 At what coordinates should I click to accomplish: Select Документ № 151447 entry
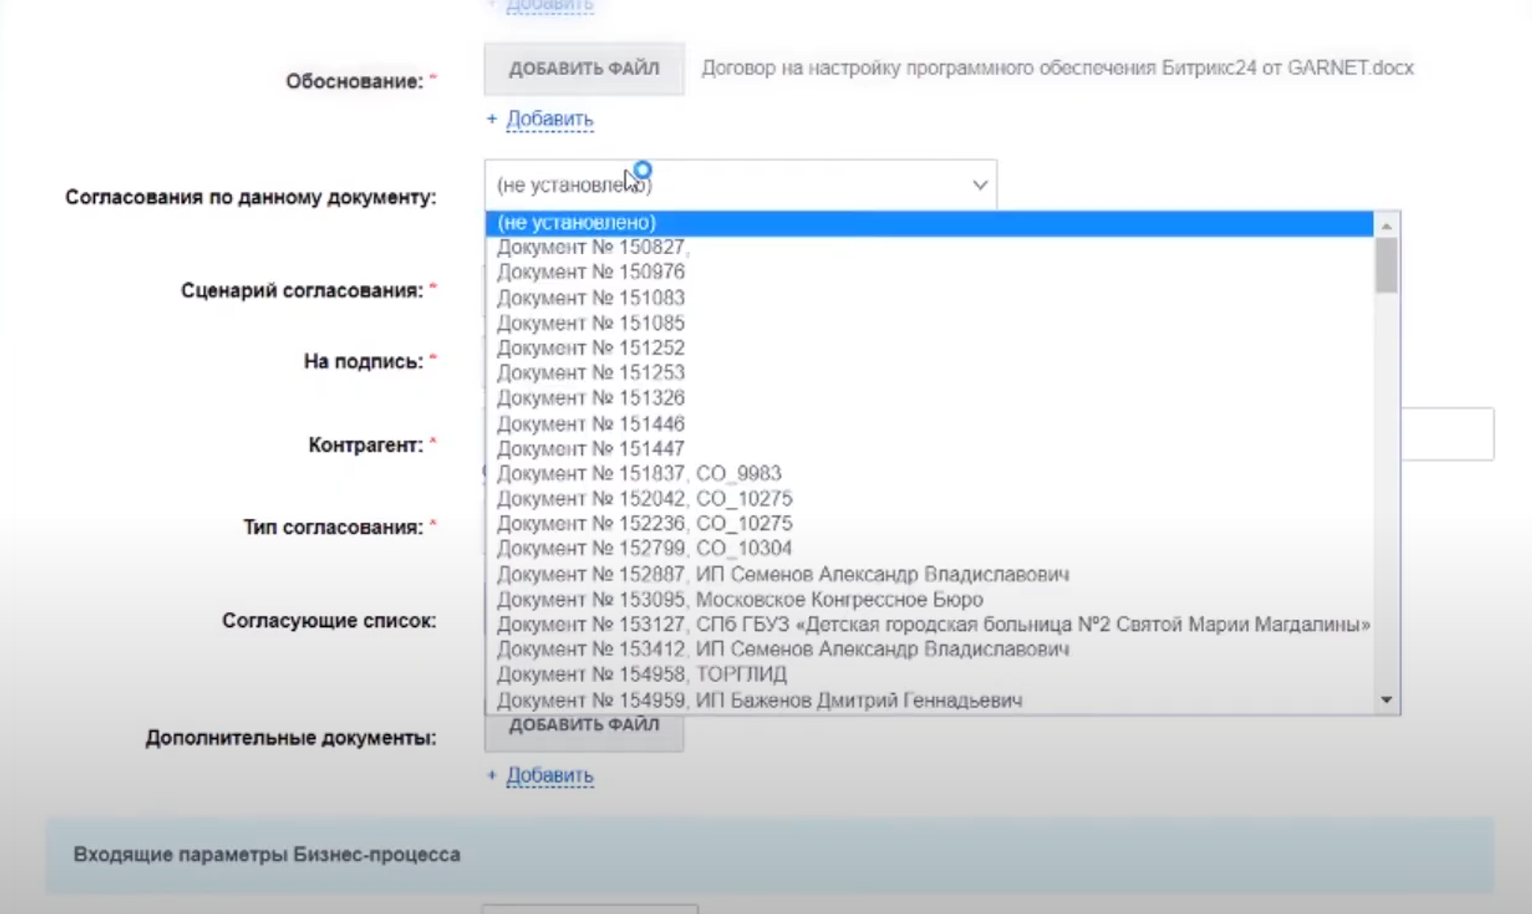[929, 449]
